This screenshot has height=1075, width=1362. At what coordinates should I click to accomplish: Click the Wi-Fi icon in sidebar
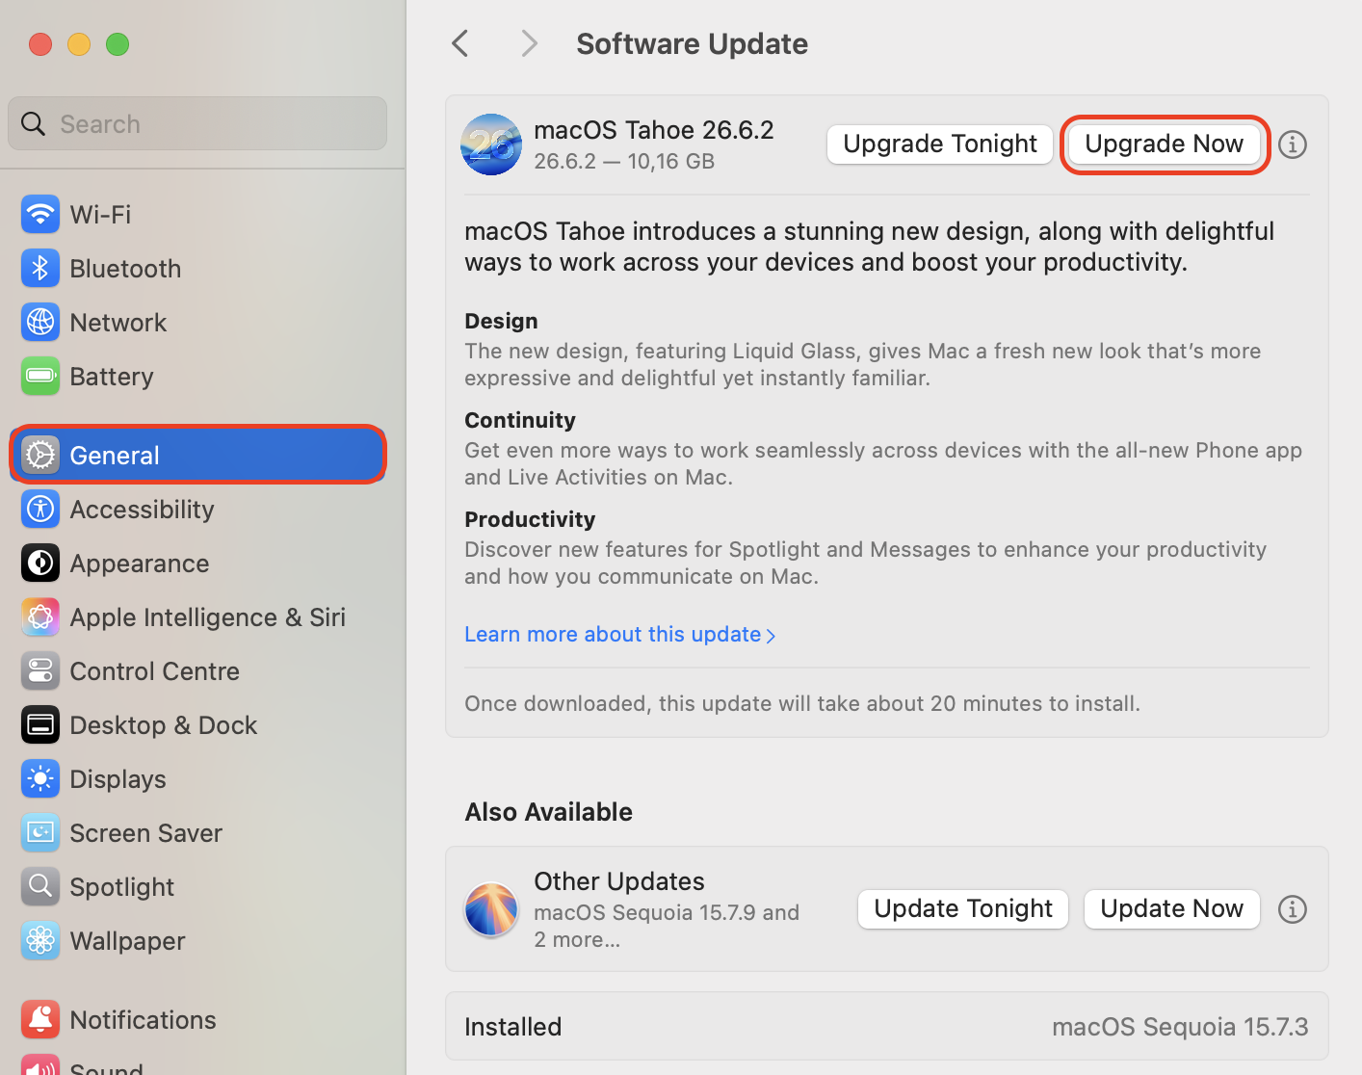[40, 214]
